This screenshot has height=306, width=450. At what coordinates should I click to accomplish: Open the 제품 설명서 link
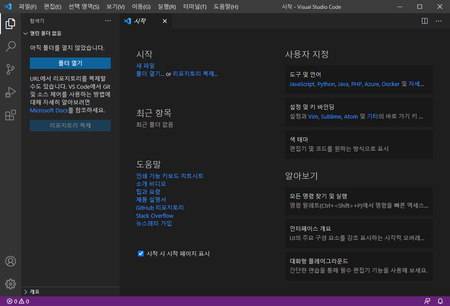tap(151, 200)
